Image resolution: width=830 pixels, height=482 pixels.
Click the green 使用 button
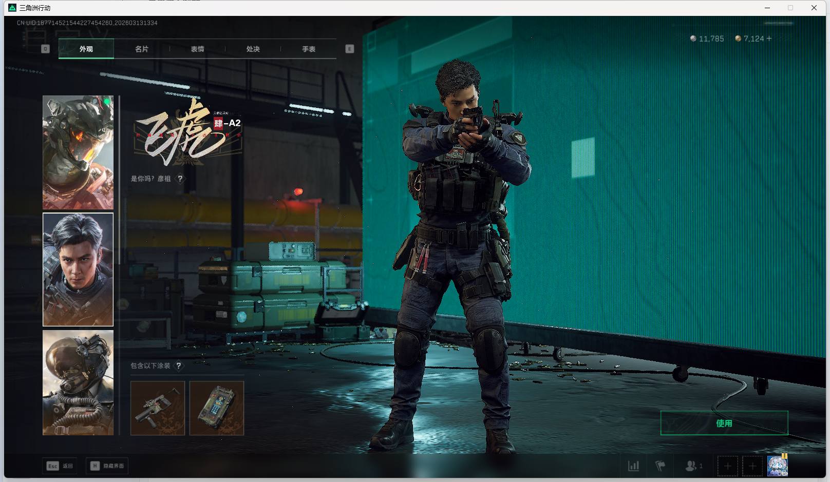pos(724,423)
